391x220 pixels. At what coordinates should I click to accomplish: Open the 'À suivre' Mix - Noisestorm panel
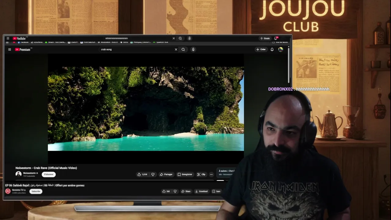[226, 173]
